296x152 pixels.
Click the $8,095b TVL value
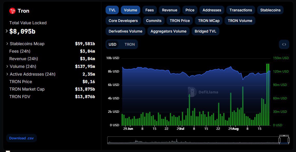click(x=22, y=31)
